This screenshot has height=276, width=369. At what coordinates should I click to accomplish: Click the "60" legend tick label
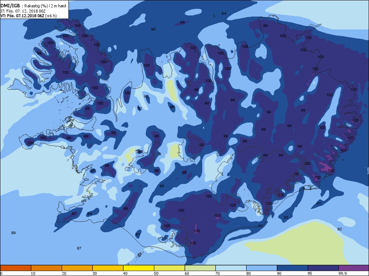[x=187, y=273]
